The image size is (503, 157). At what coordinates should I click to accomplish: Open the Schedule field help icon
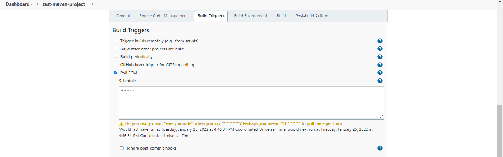(380, 81)
